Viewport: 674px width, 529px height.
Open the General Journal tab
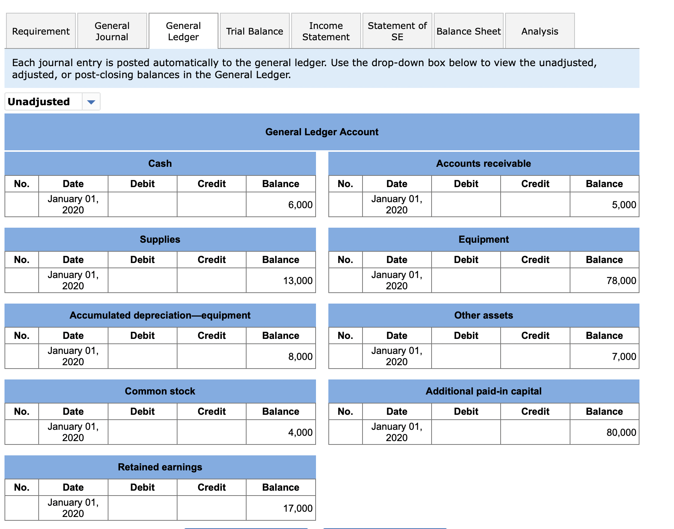pyautogui.click(x=112, y=31)
